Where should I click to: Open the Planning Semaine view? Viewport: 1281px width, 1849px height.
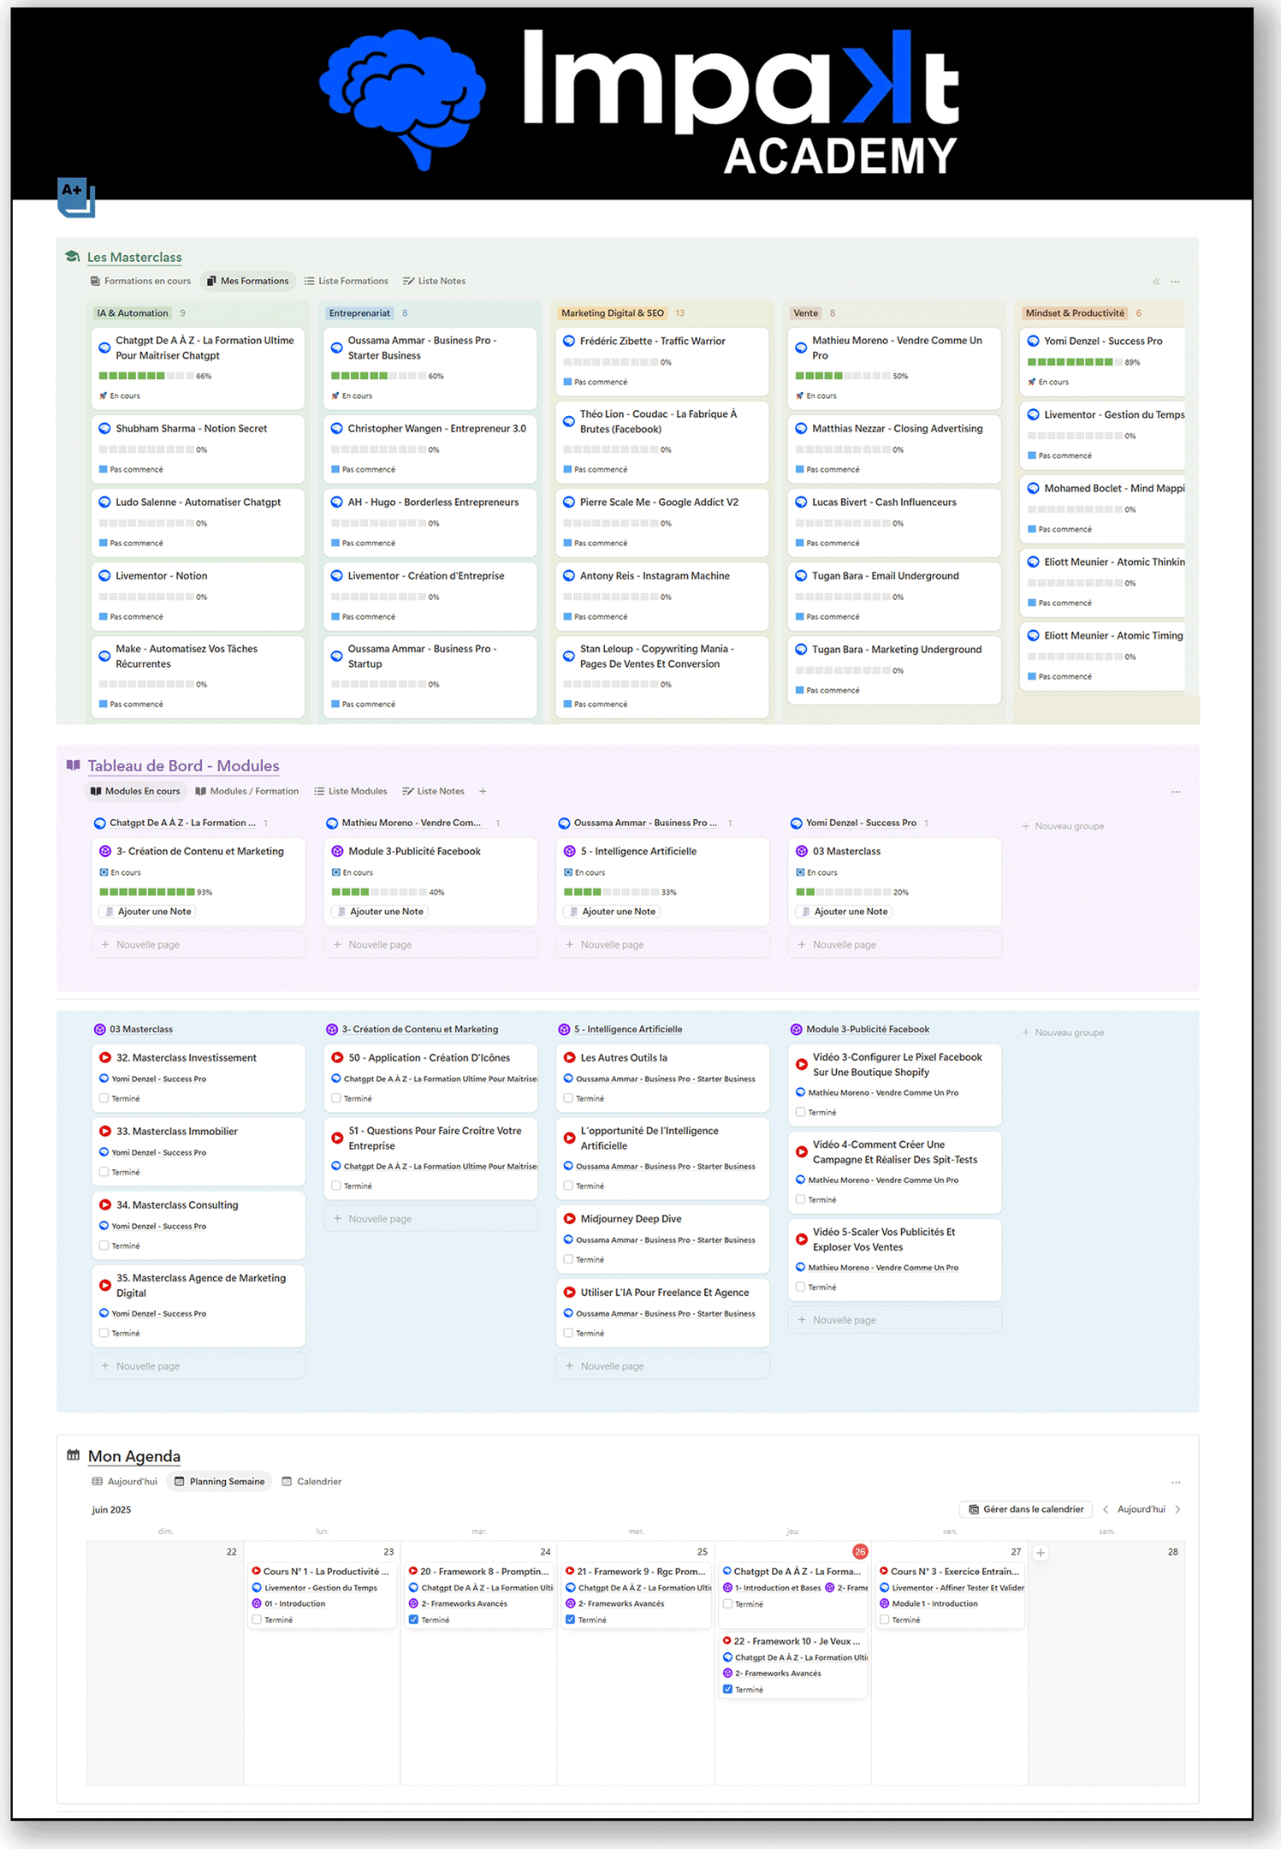219,1482
